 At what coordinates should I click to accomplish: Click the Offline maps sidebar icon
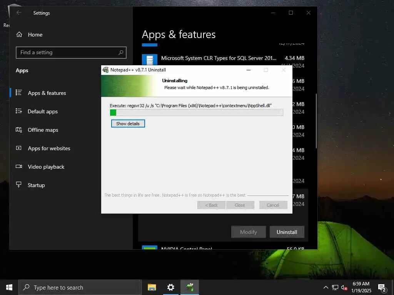pos(19,129)
